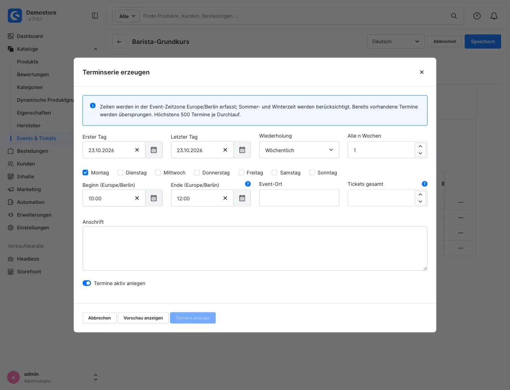Click Abbrechen in the dialog footer
This screenshot has width=510, height=390.
[100, 318]
